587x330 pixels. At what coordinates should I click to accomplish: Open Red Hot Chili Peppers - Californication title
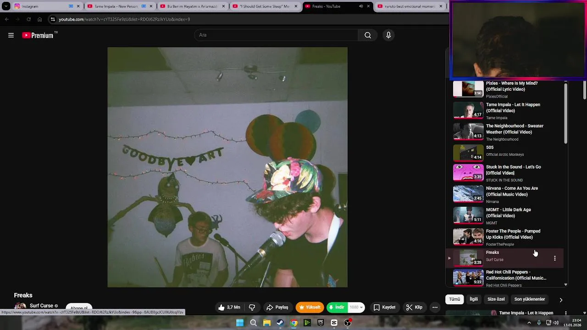point(516,275)
